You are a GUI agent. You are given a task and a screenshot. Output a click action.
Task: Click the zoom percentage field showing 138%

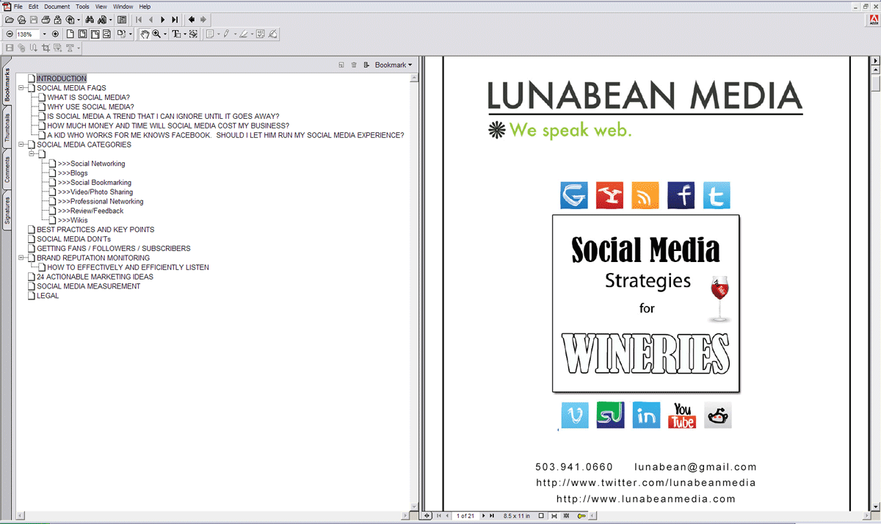pos(28,34)
